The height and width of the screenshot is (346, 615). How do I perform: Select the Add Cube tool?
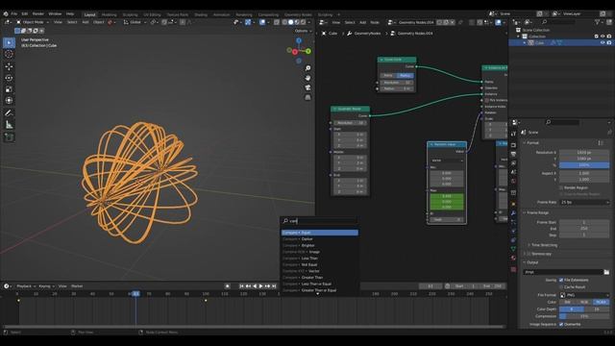coord(9,136)
